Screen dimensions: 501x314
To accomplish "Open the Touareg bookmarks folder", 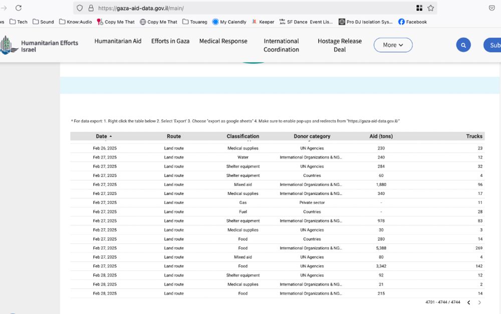I will [x=194, y=21].
